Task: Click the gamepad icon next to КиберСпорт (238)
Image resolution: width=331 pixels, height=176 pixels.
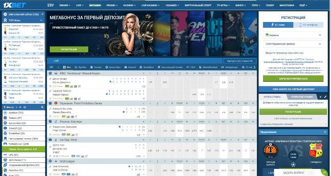Action: point(5,144)
